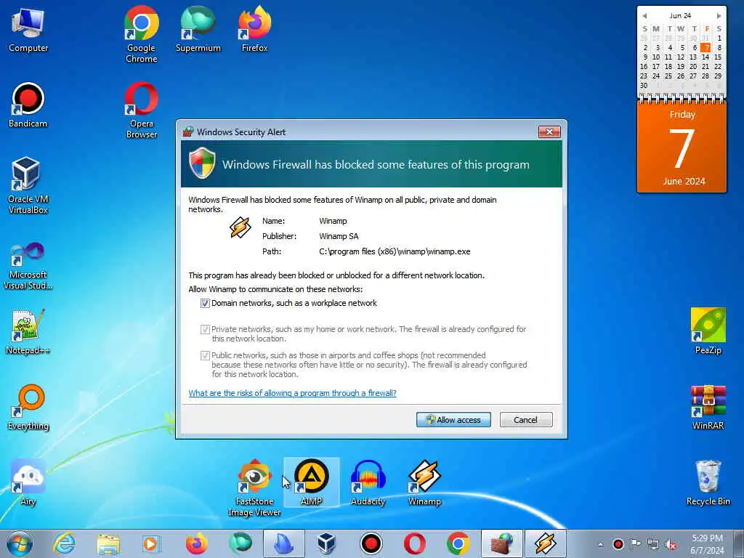Screen dimensions: 744x558
Task: Click the highlighted day 7 in calendar
Action: tap(705, 47)
